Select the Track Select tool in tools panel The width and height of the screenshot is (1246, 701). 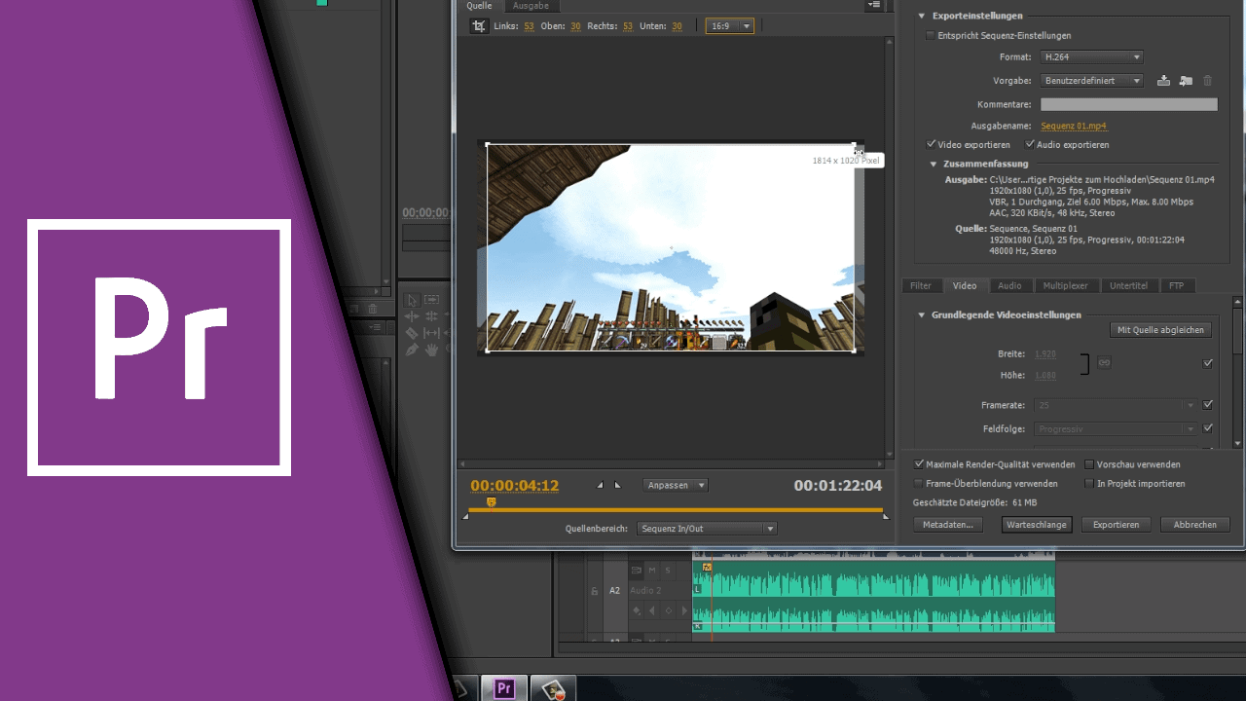tap(430, 300)
